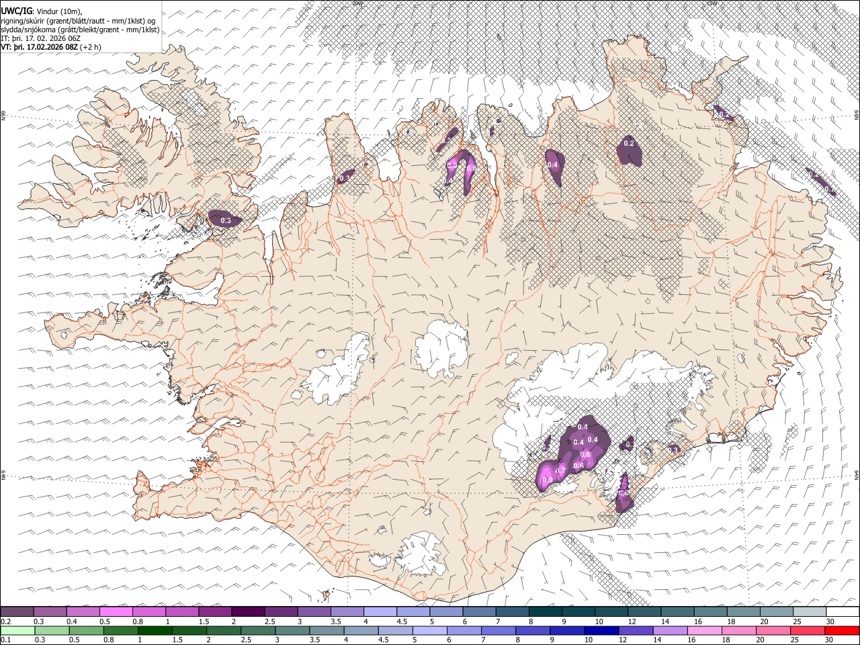860x645 pixels.
Task: Select the rain scale swatch for 16
Action: (x=705, y=631)
